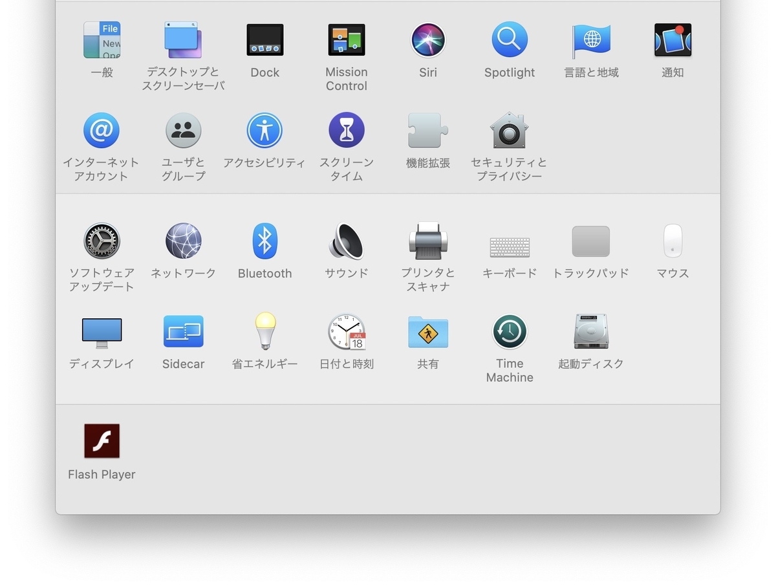Open the Sidecar preferences icon
This screenshot has height=588, width=776.
[x=184, y=332]
